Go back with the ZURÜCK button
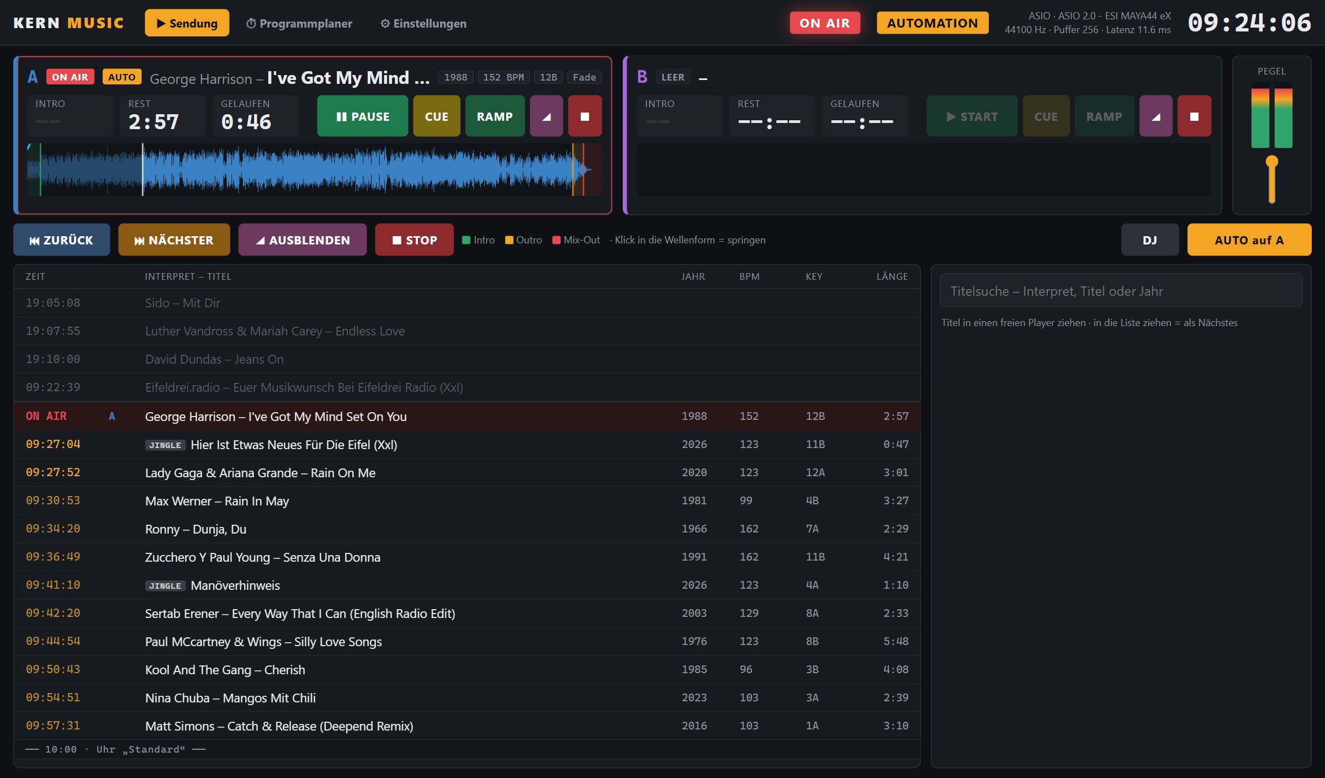This screenshot has width=1325, height=778. tap(61, 240)
